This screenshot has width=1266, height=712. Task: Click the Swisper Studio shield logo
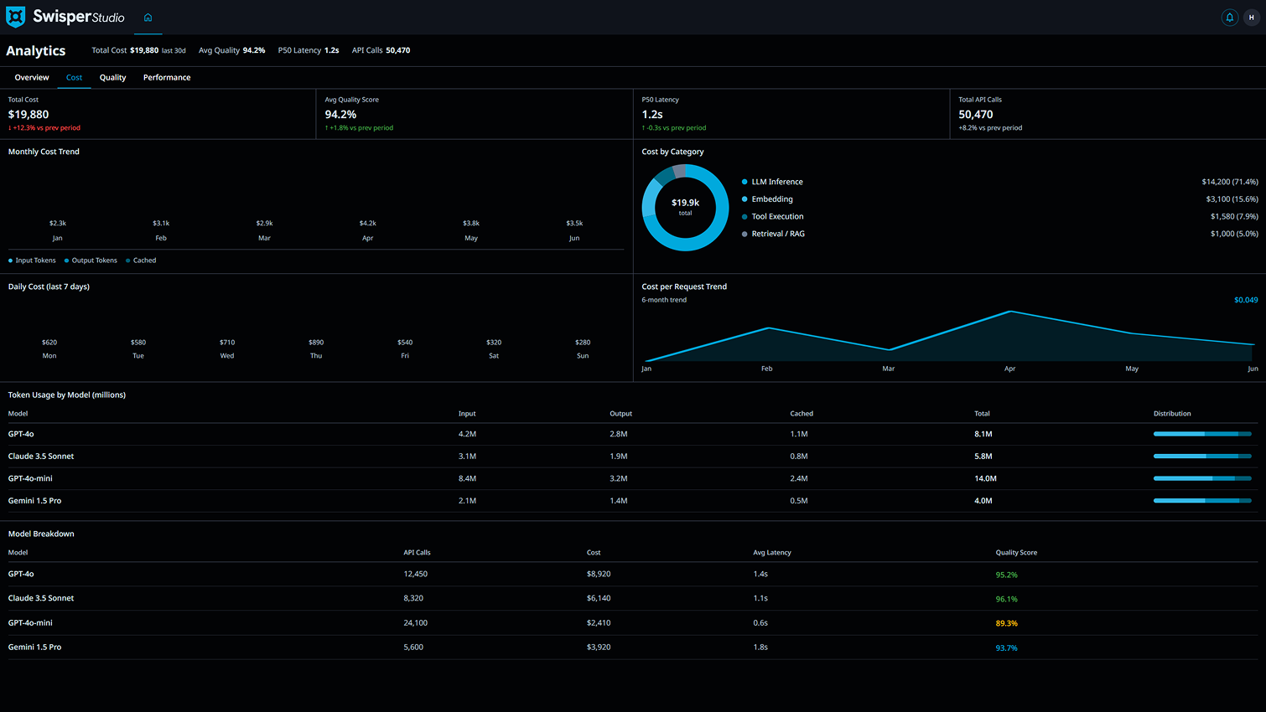pyautogui.click(x=14, y=15)
